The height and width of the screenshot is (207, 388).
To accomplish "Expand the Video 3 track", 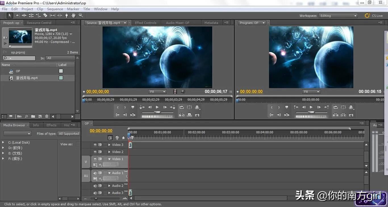I will coord(109,145).
